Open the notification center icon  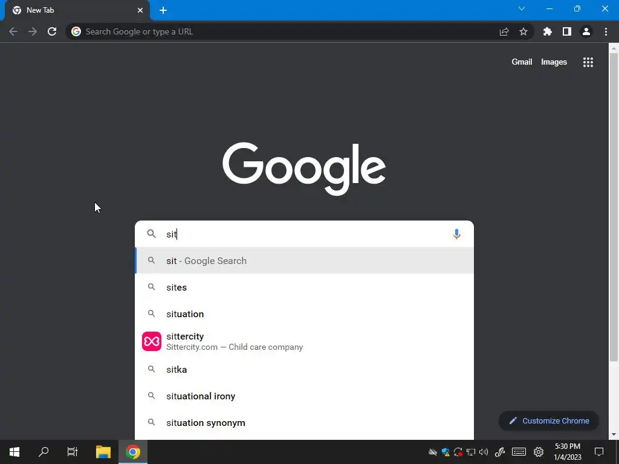(599, 452)
